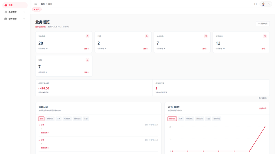Open 查看 link on the 站点资讯 card
This screenshot has width=275, height=154.
205,49
